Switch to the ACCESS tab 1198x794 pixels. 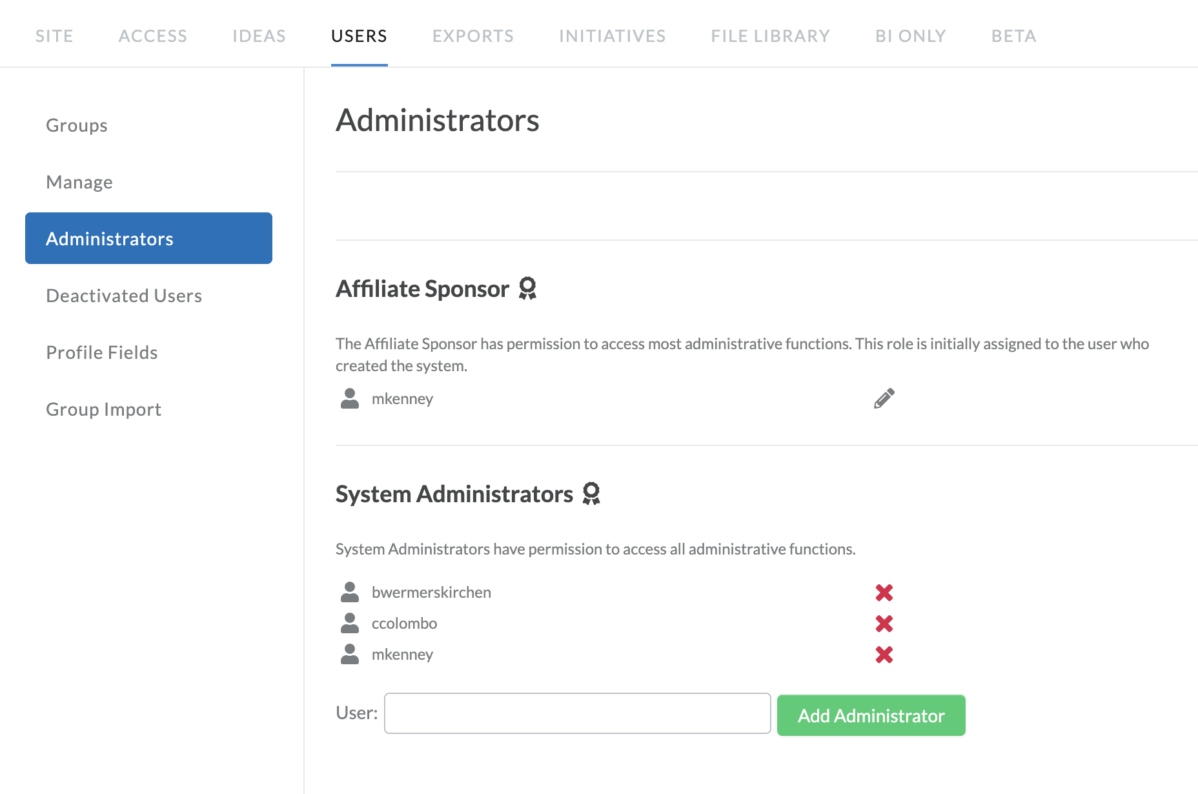[x=153, y=36]
